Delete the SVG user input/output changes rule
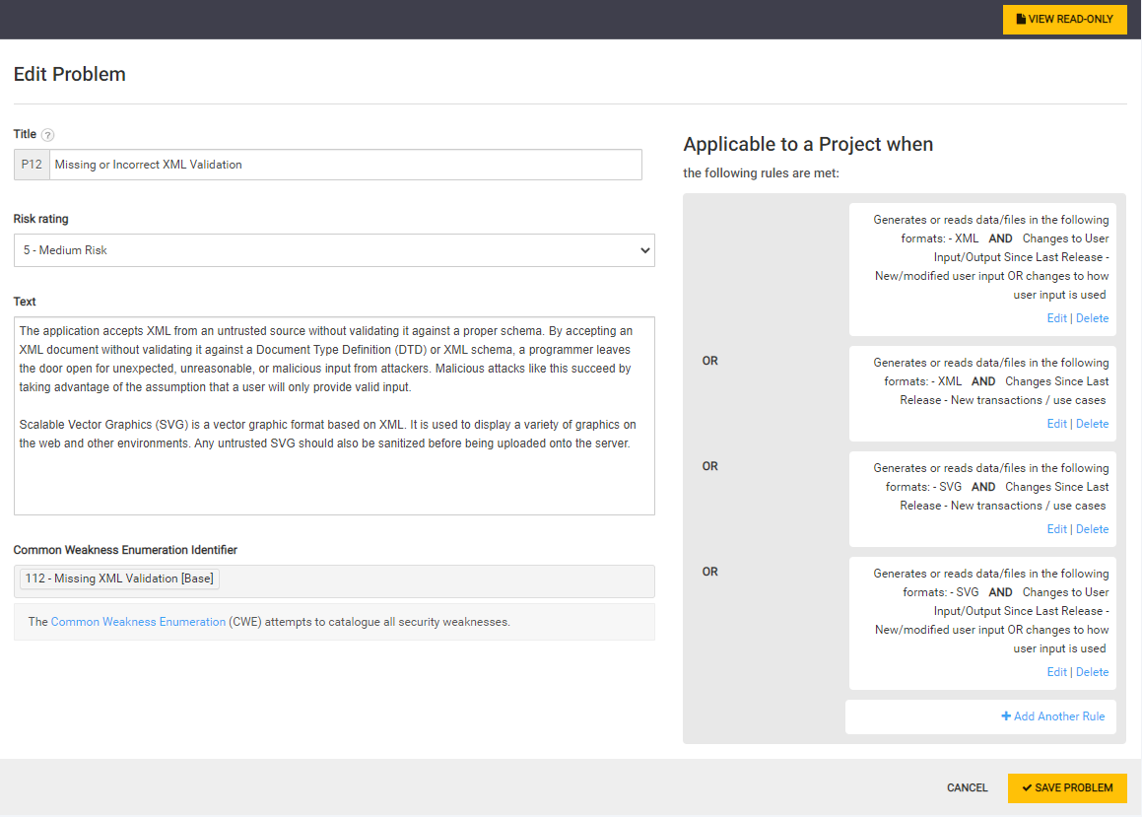The image size is (1142, 817). pyautogui.click(x=1092, y=672)
